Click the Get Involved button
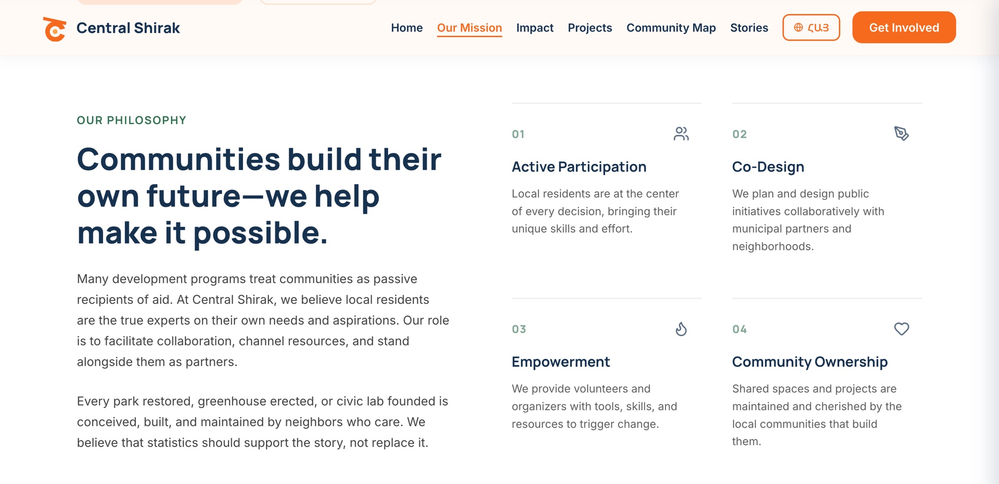This screenshot has width=999, height=484. 904,28
